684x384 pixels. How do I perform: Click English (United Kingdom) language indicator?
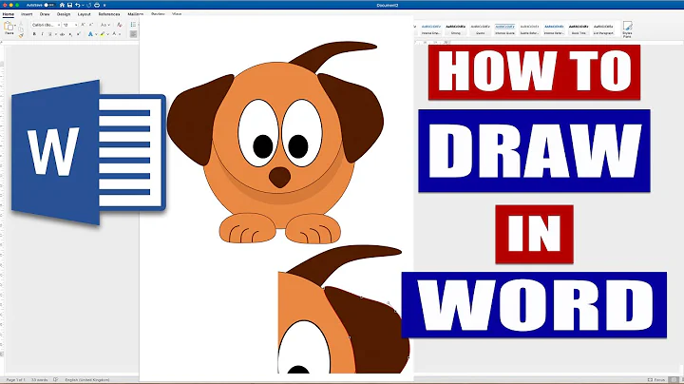click(x=87, y=380)
